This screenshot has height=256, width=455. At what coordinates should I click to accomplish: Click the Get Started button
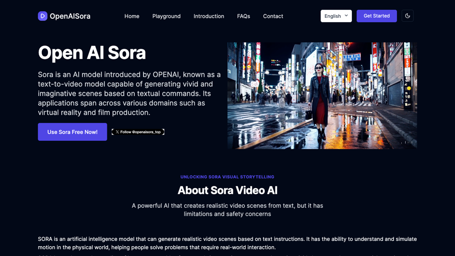(x=376, y=16)
